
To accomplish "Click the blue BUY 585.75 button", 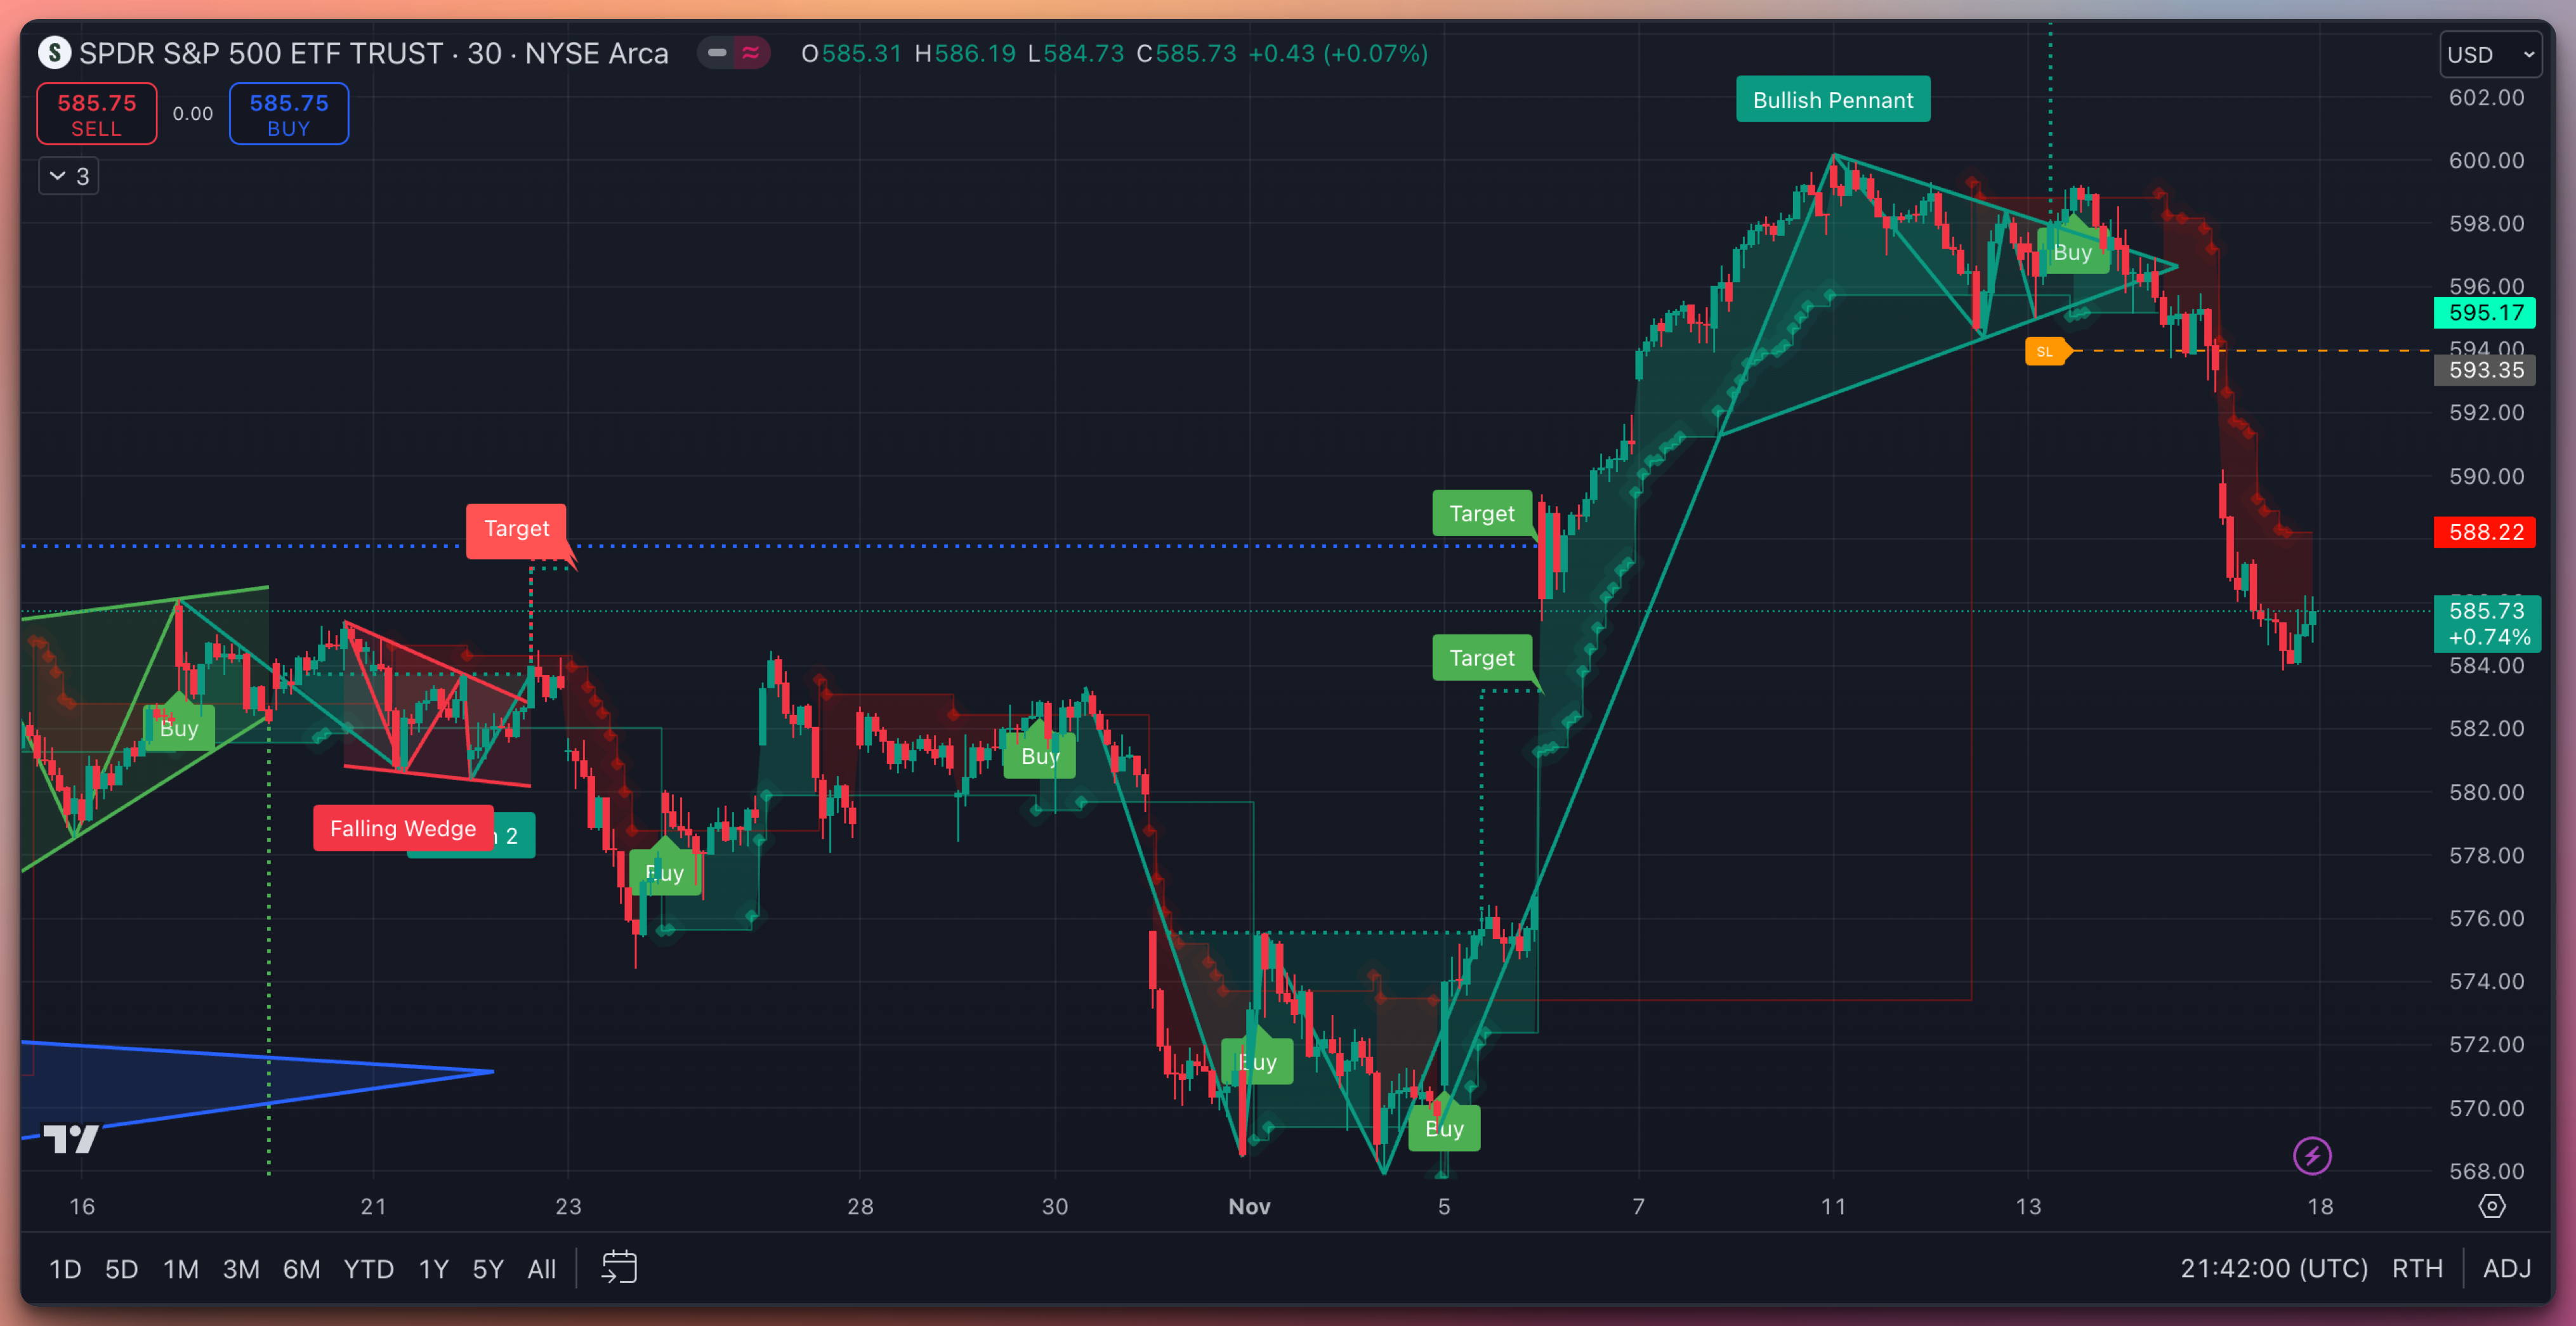I will tap(289, 114).
